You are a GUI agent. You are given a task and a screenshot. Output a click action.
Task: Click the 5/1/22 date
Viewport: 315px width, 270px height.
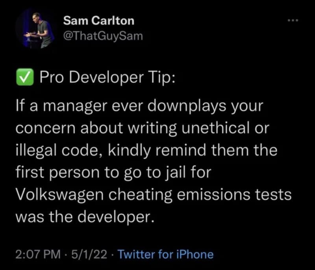click(x=89, y=254)
